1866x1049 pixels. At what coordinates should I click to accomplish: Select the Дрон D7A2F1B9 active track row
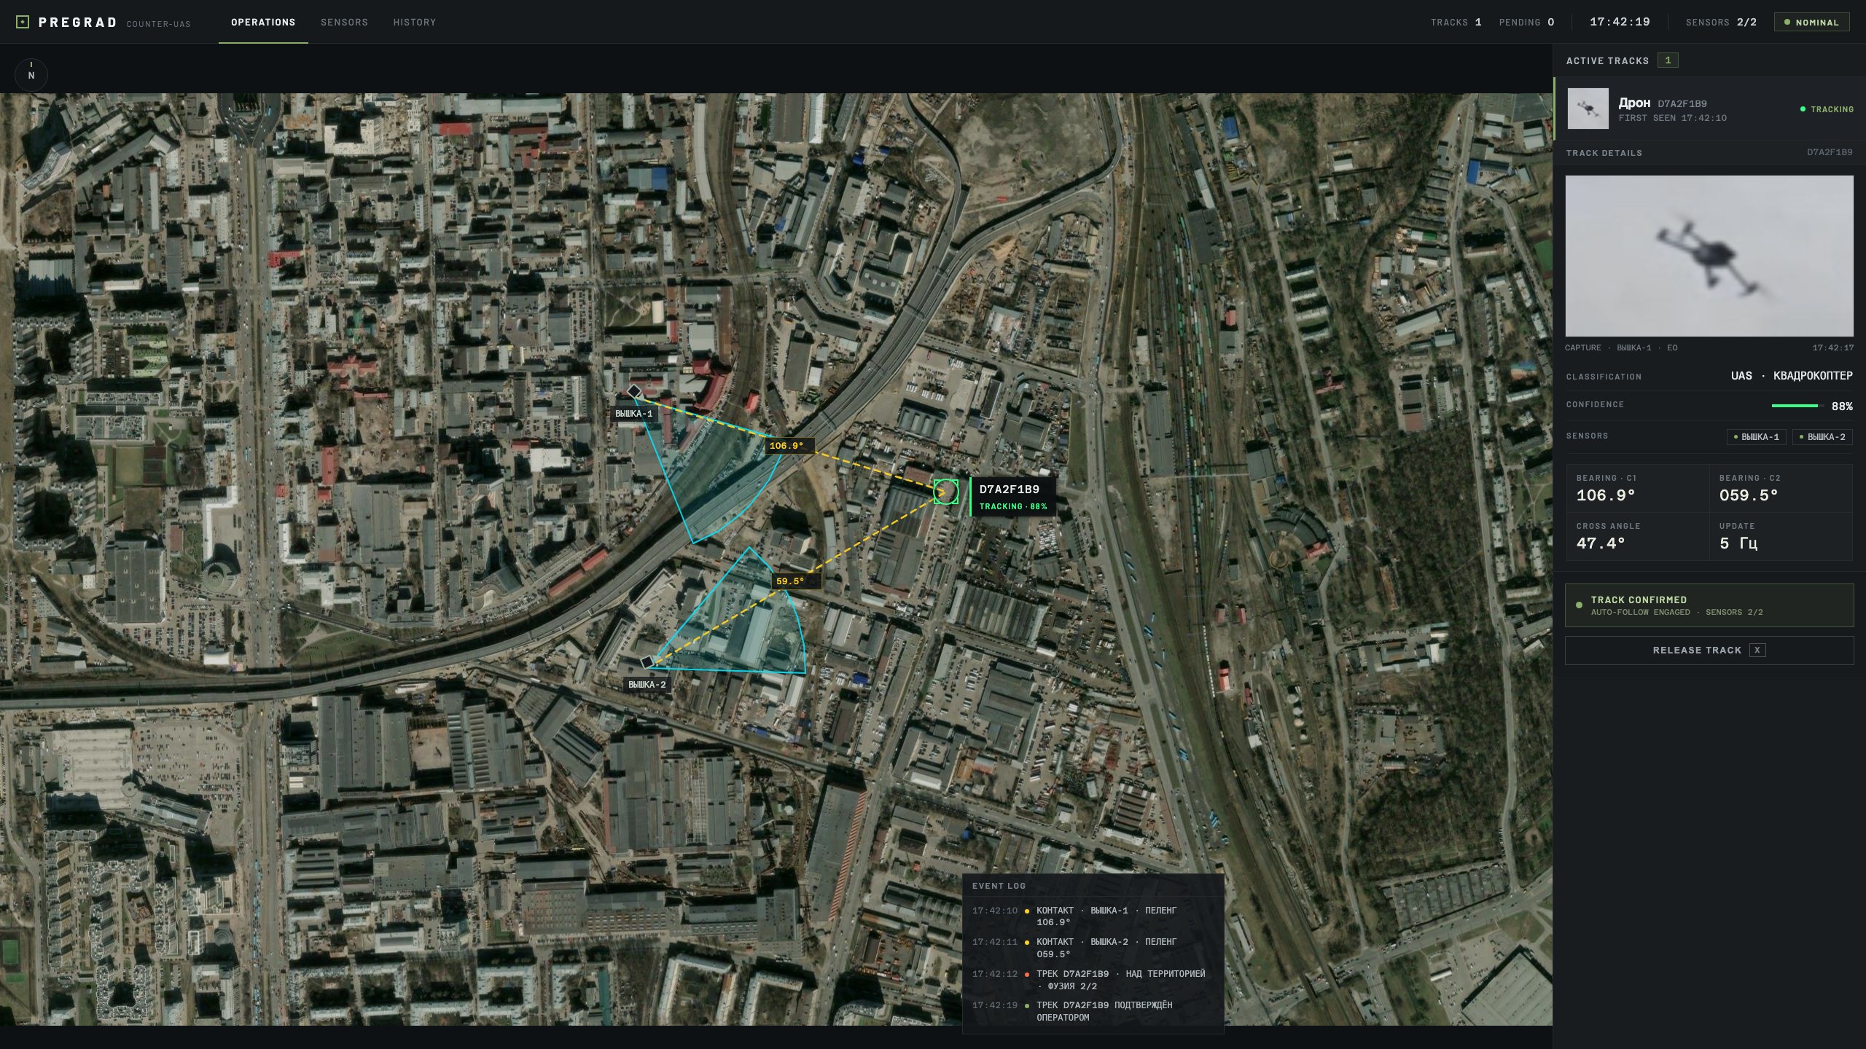pyautogui.click(x=1709, y=109)
